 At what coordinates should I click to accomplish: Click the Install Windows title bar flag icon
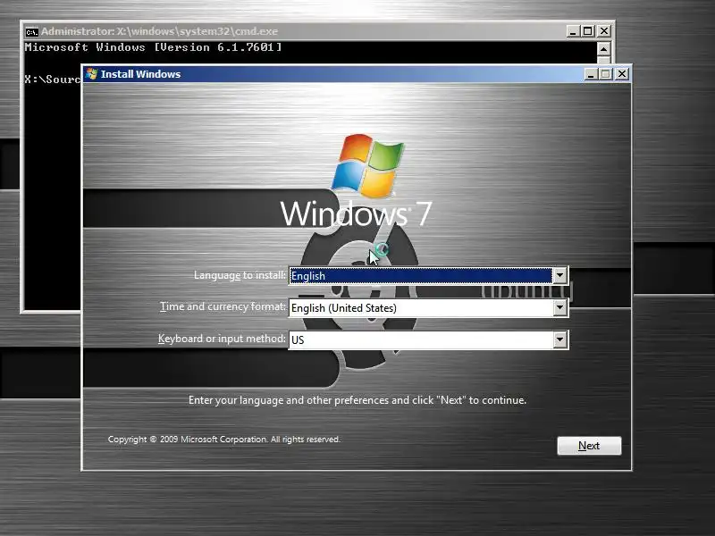[92, 74]
